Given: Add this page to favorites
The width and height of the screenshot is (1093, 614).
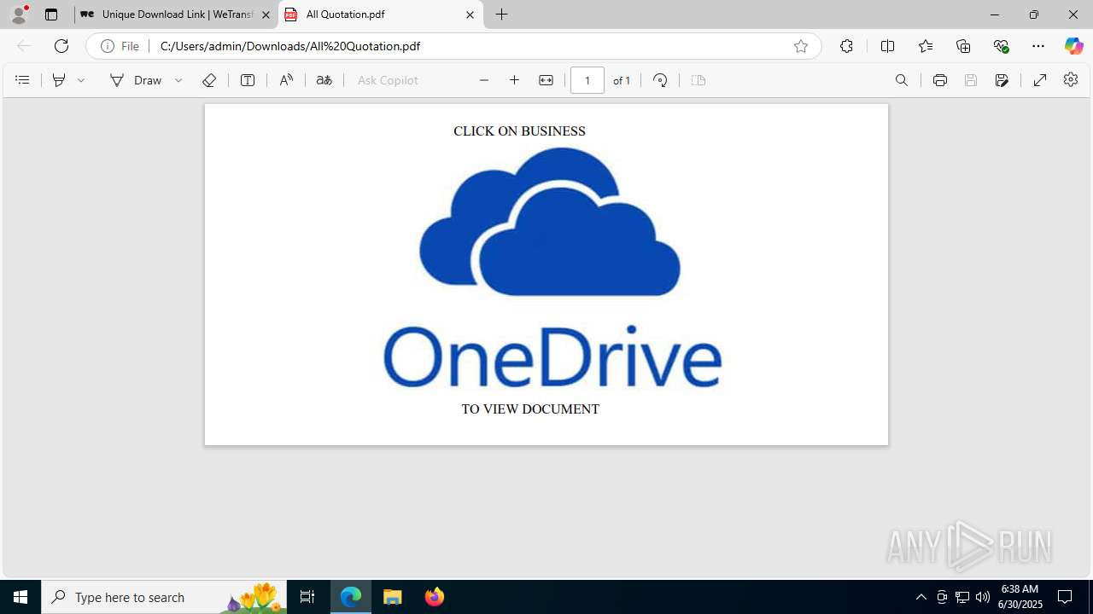Looking at the screenshot, I should pyautogui.click(x=801, y=46).
